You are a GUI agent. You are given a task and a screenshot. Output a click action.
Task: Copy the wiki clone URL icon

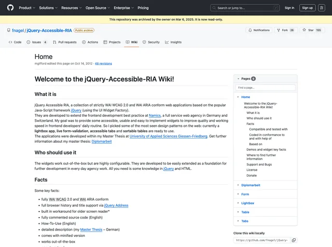click(294, 240)
